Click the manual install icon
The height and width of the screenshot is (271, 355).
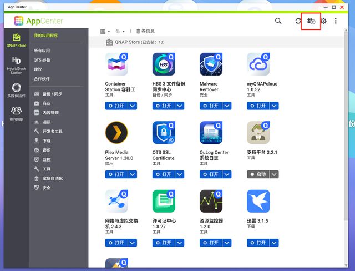(x=311, y=21)
